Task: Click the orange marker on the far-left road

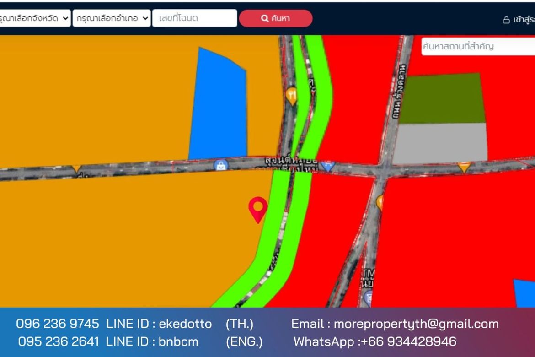Action: 76,169
